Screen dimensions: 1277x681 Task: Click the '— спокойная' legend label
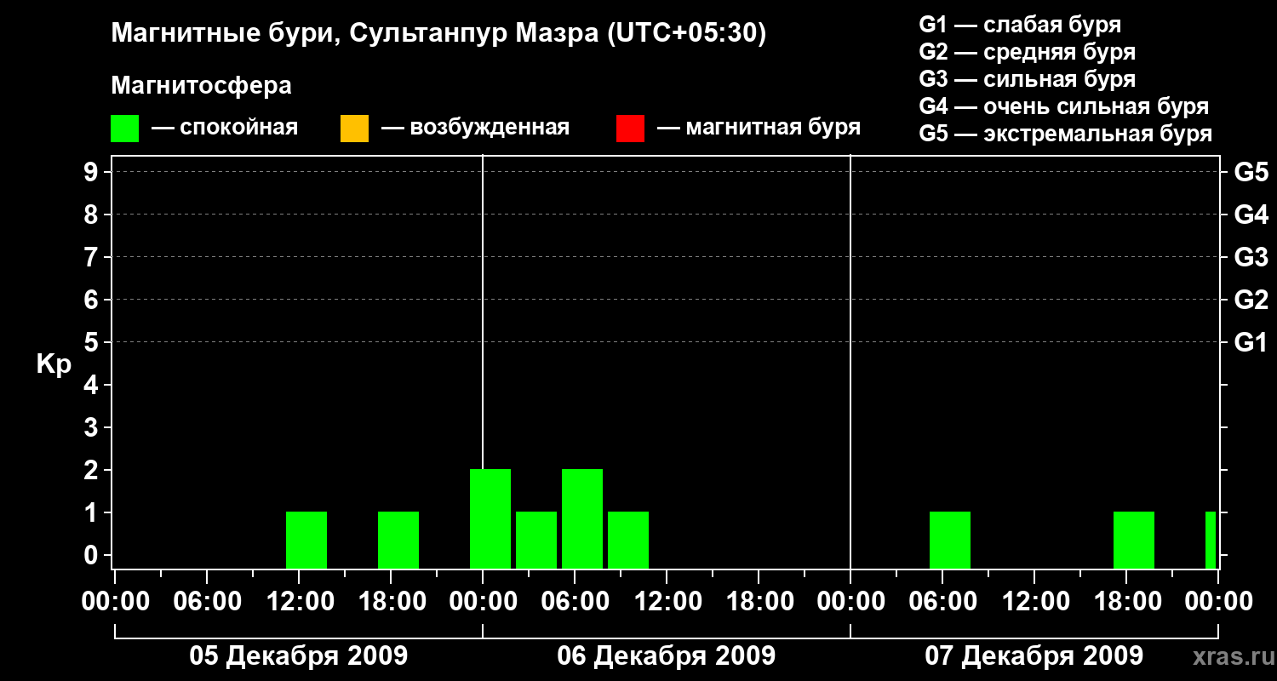pos(225,128)
